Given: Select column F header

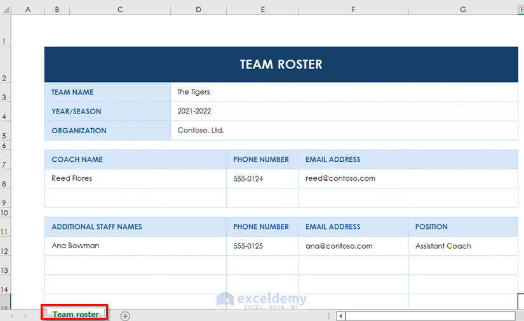Looking at the screenshot, I should pyautogui.click(x=353, y=10).
